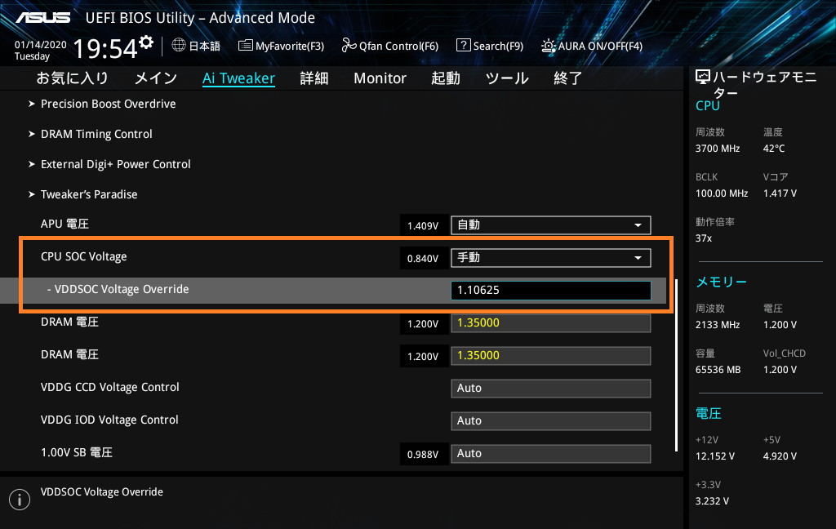The width and height of the screenshot is (836, 529).
Task: Select the - VDDSOC Voltage Override row label
Action: [118, 289]
